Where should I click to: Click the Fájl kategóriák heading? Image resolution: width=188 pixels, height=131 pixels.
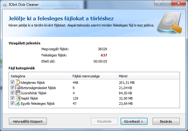click(22, 68)
